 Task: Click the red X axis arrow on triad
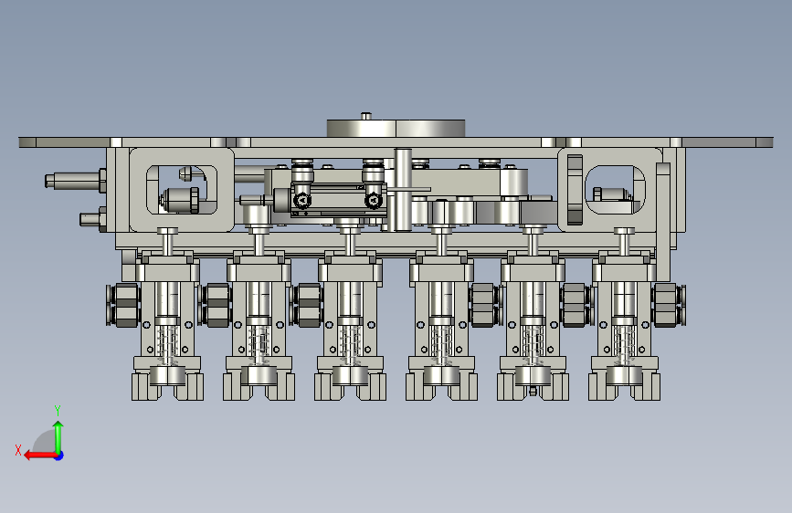(x=40, y=455)
